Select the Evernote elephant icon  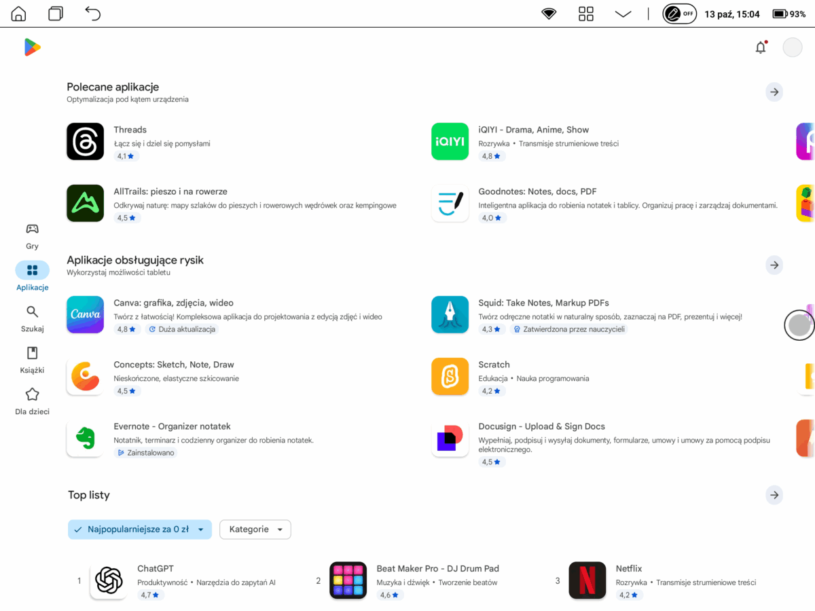85,438
